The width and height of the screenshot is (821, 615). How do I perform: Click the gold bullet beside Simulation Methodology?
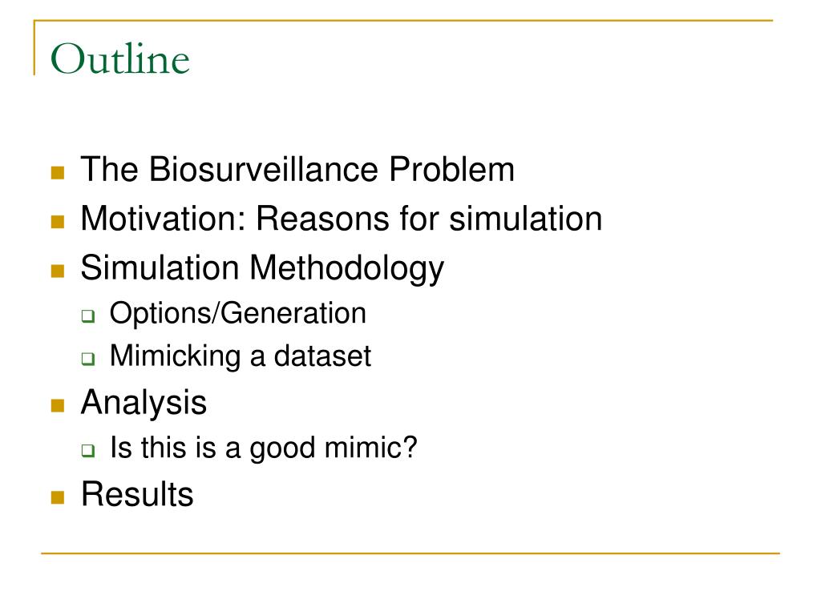point(58,271)
